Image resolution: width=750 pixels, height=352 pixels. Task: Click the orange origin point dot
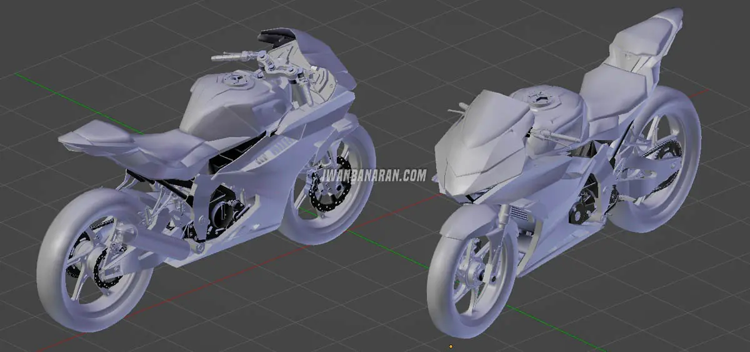click(x=451, y=344)
